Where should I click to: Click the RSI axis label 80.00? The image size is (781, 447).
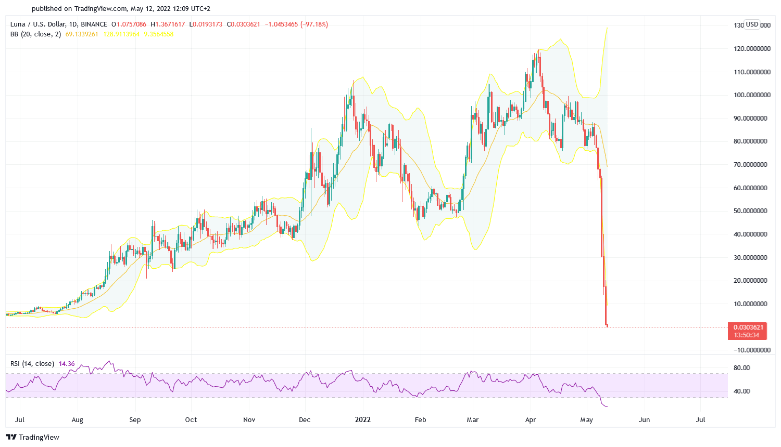pos(741,368)
